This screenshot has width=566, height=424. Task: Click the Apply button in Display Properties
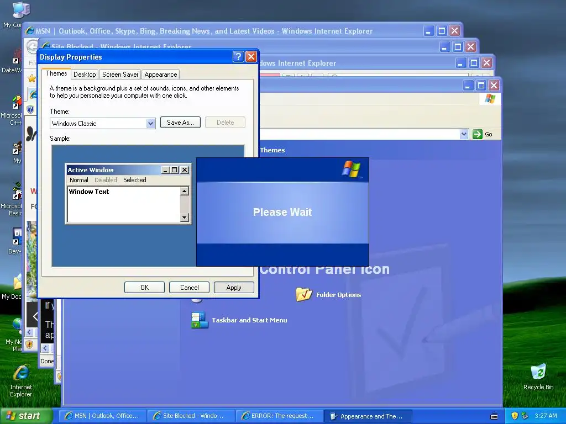pyautogui.click(x=234, y=287)
